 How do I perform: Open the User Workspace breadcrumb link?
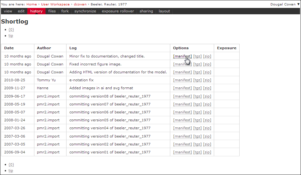55,4
